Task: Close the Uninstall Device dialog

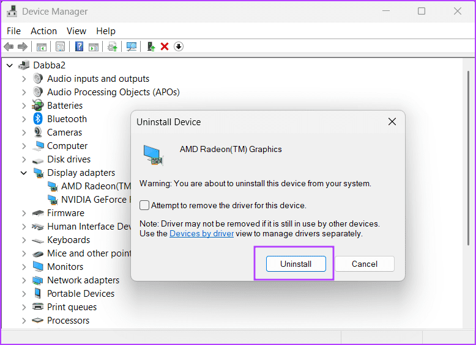Action: point(392,122)
